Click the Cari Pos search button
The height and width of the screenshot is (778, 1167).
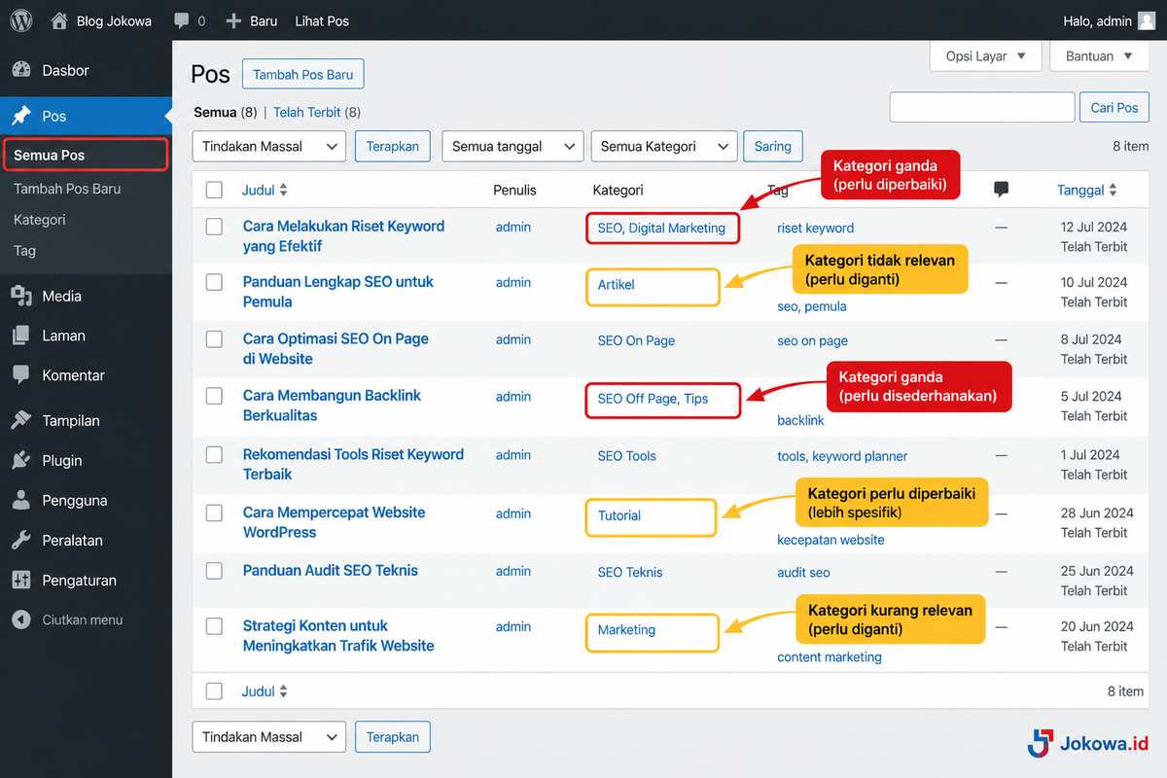click(1114, 107)
